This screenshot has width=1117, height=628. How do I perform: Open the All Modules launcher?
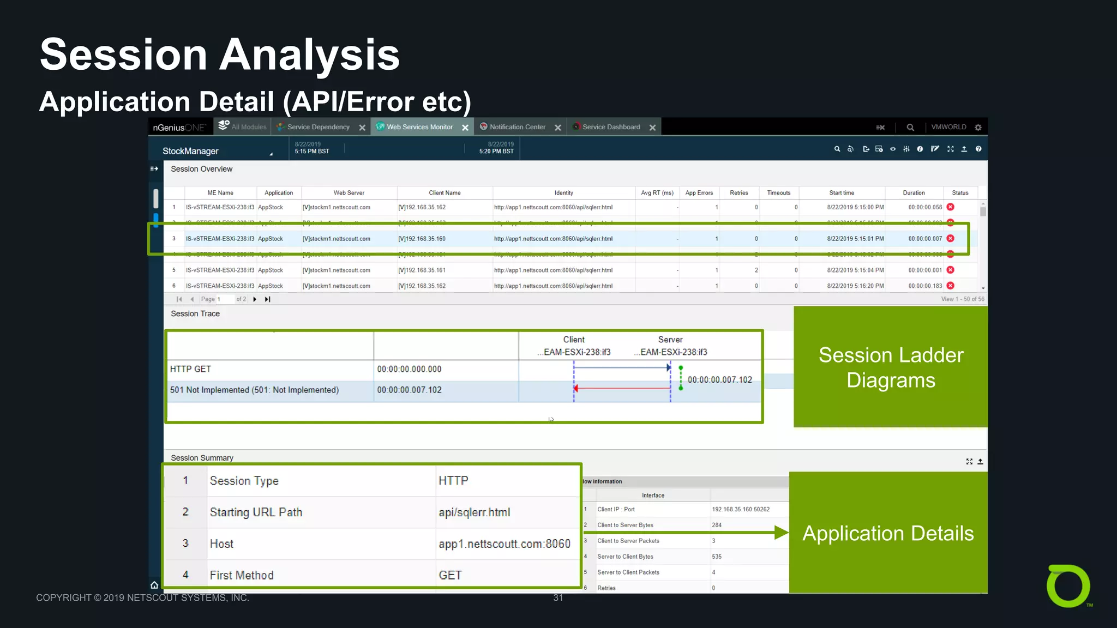click(x=242, y=126)
